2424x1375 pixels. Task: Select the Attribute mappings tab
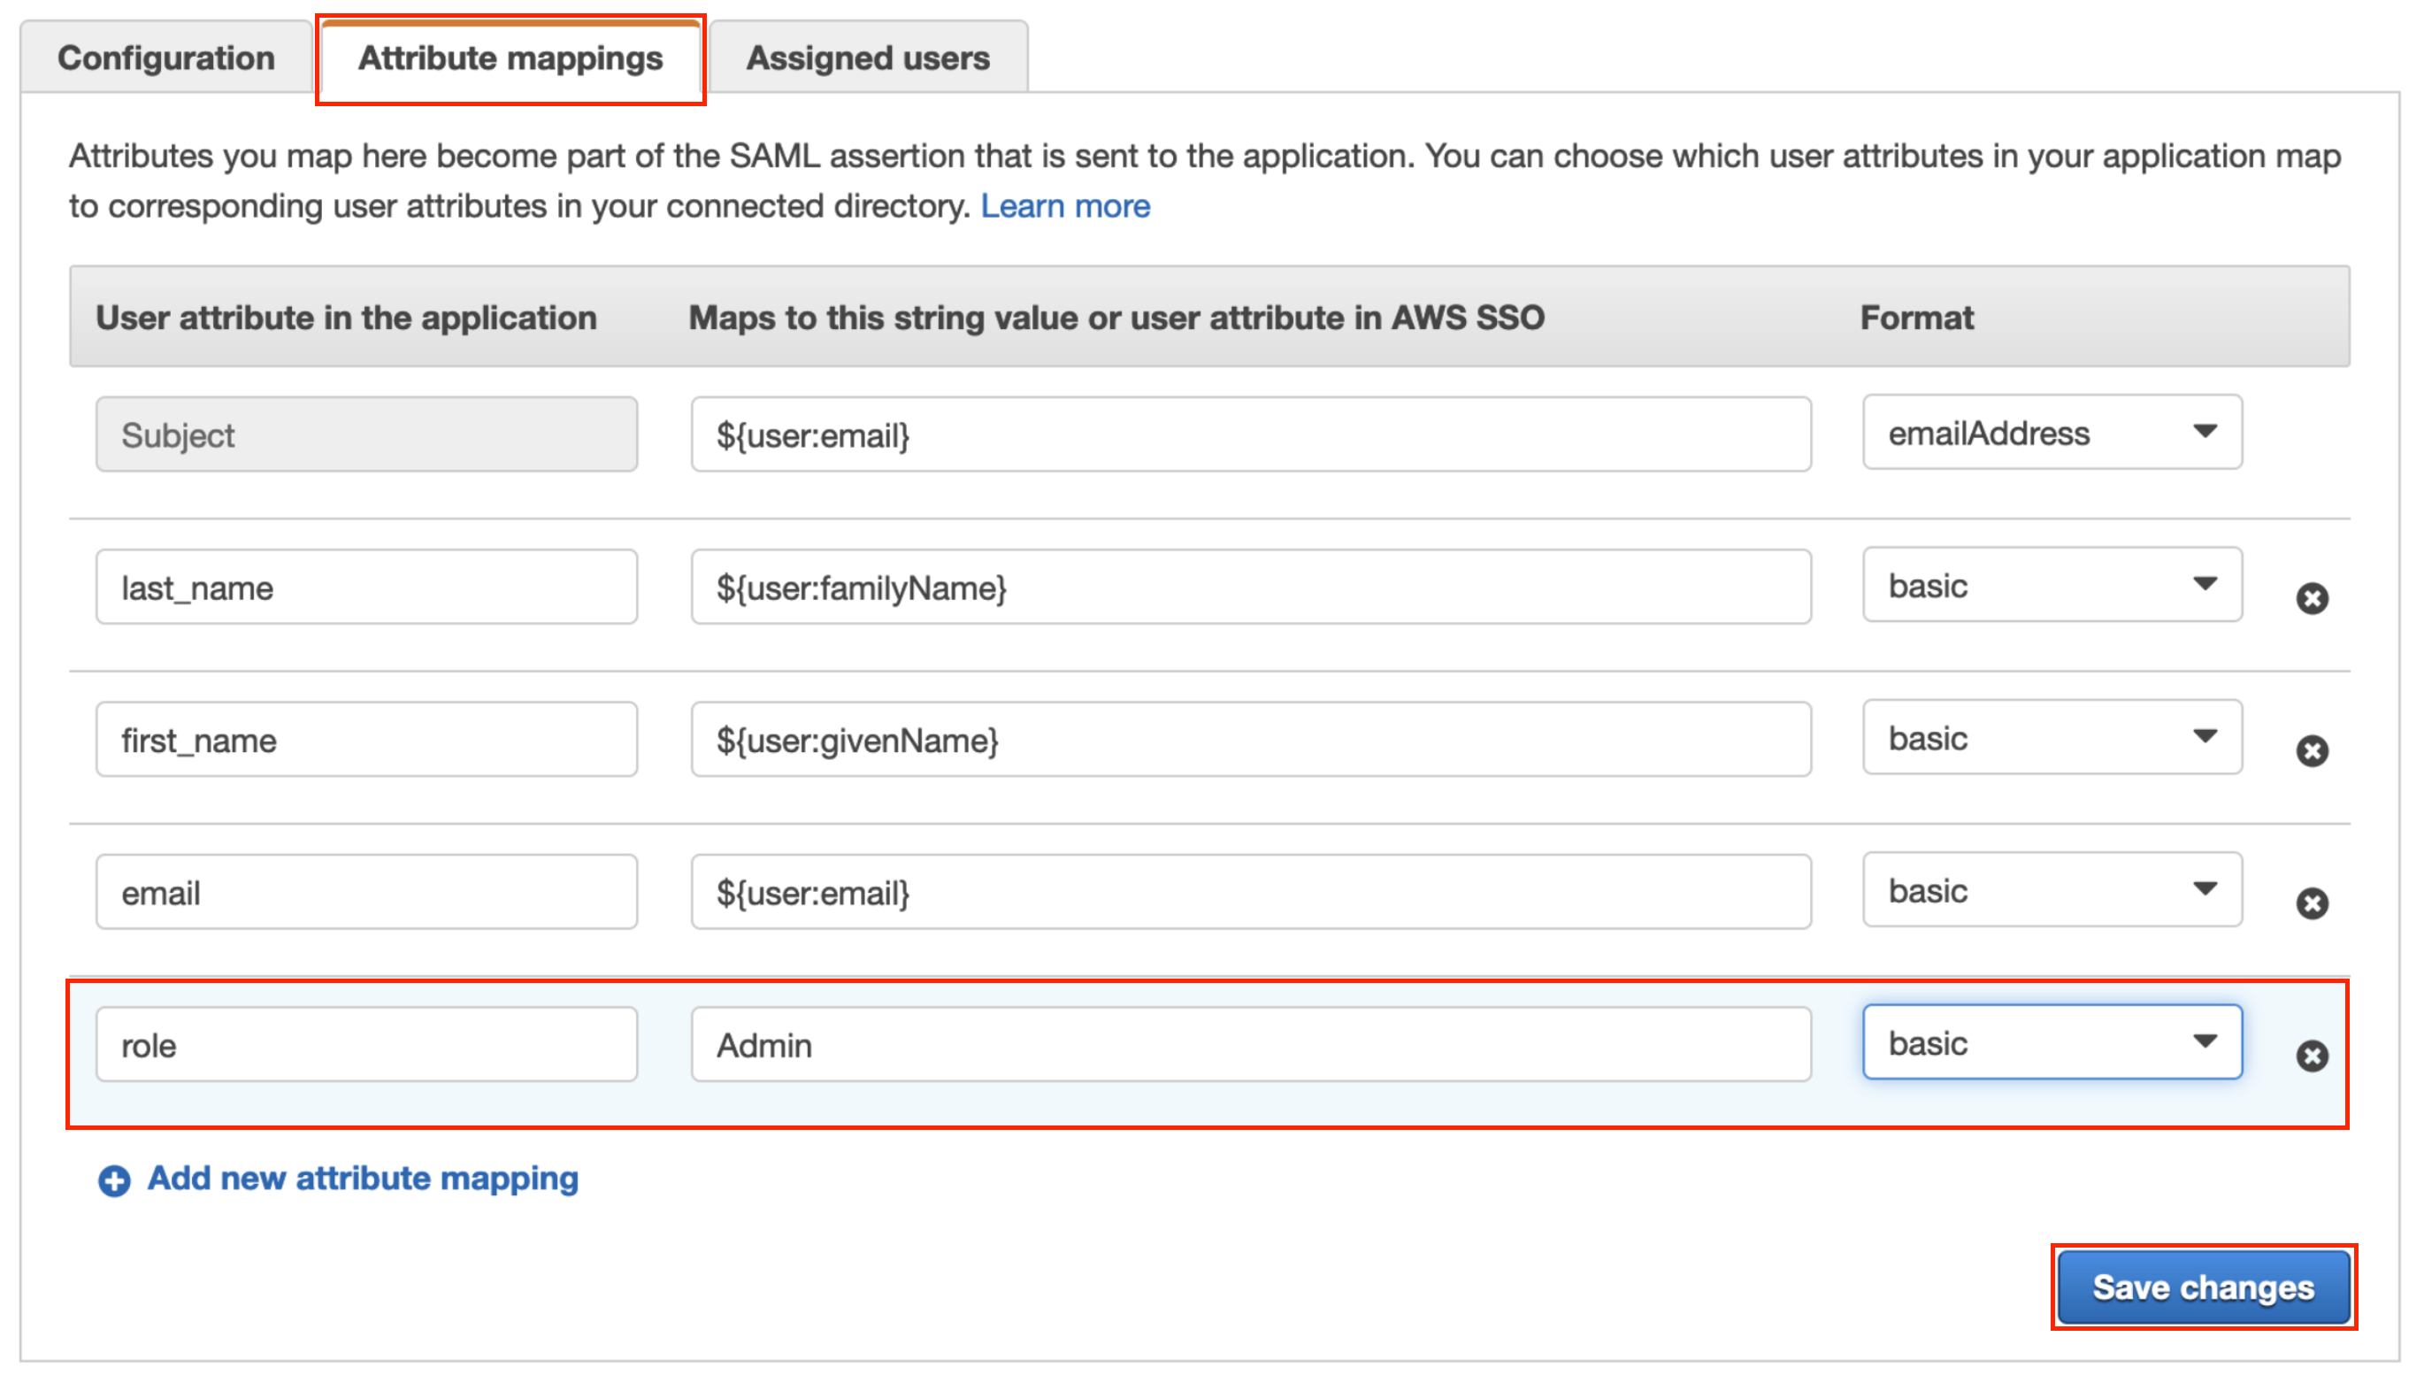pos(510,58)
